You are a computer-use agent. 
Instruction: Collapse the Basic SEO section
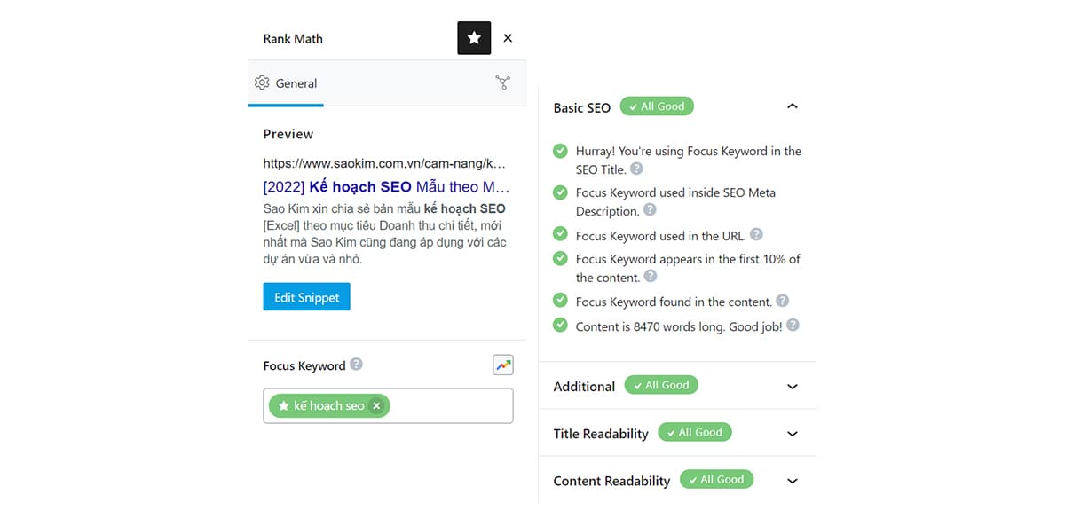(792, 105)
